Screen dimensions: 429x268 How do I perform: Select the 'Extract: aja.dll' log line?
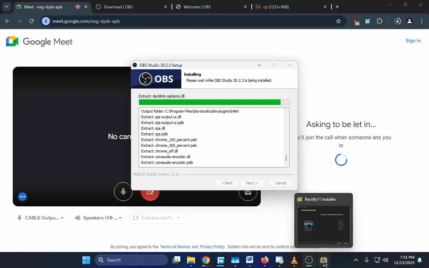pos(153,128)
